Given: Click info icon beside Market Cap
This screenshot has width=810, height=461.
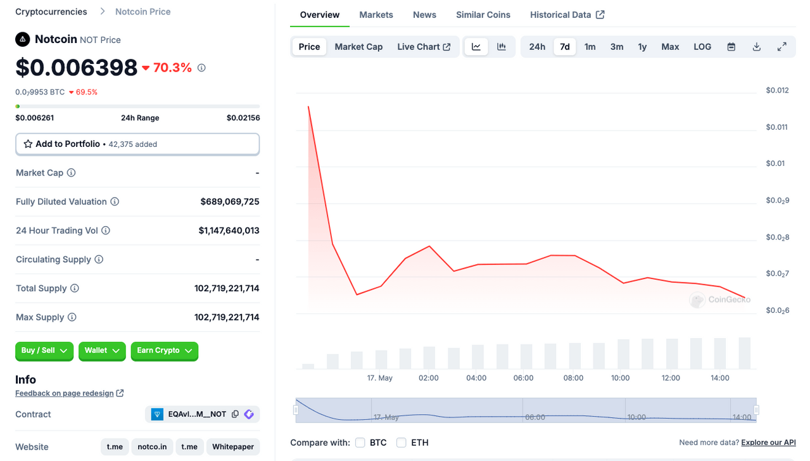Looking at the screenshot, I should 72,173.
